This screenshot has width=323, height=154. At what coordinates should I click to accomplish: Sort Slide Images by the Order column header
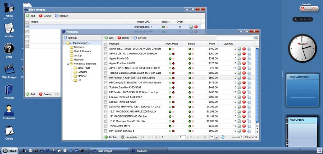click(x=180, y=21)
